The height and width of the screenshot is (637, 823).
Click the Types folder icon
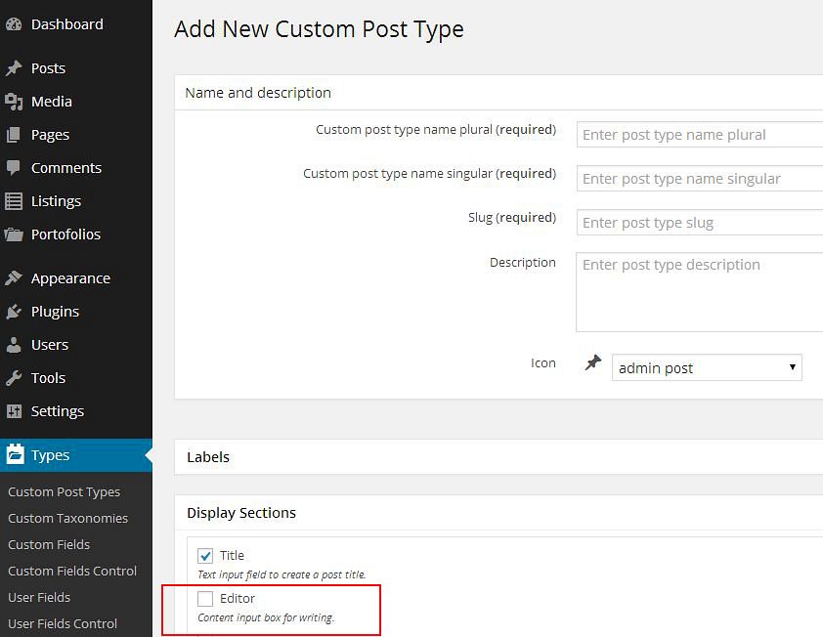(15, 454)
